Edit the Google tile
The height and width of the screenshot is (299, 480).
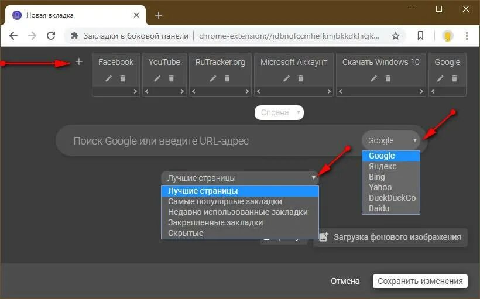click(x=440, y=78)
